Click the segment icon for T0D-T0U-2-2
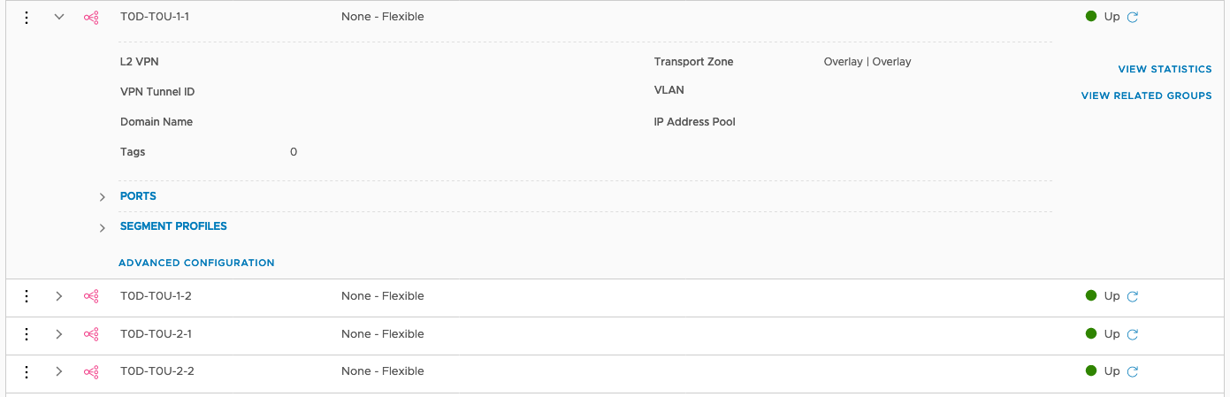The height and width of the screenshot is (397, 1230). [91, 371]
